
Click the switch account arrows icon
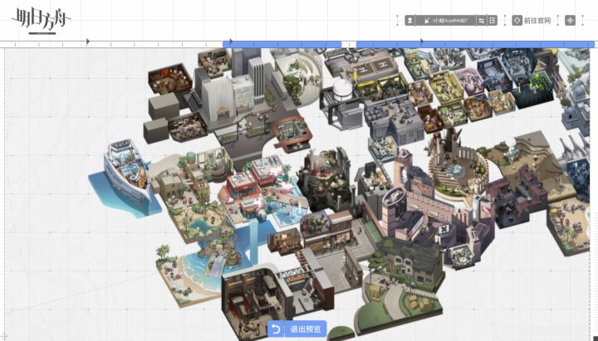click(482, 21)
